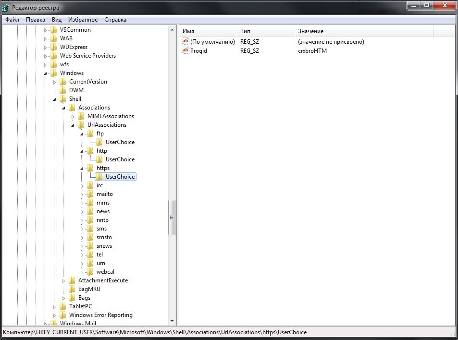
Task: Click tree scrollbar up arrow
Action: click(172, 30)
